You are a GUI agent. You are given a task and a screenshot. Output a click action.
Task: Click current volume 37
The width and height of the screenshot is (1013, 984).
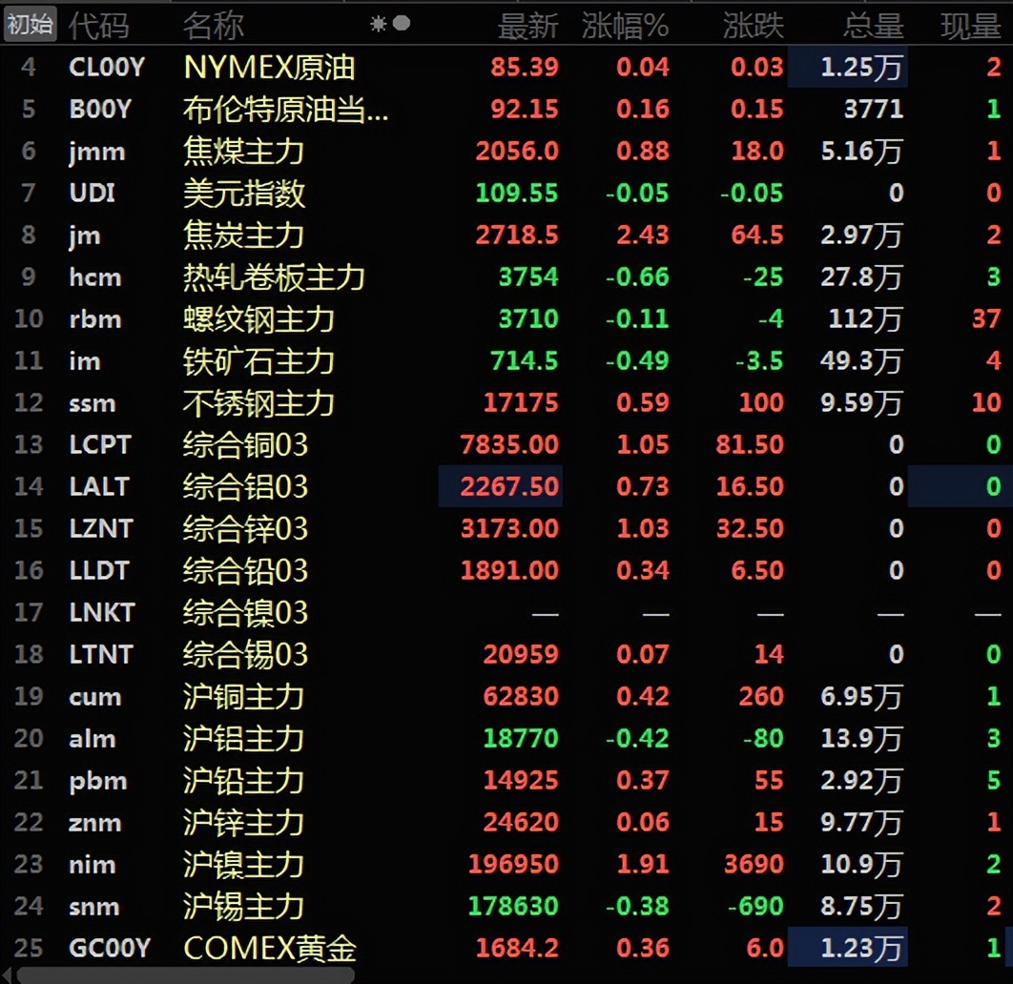point(986,319)
